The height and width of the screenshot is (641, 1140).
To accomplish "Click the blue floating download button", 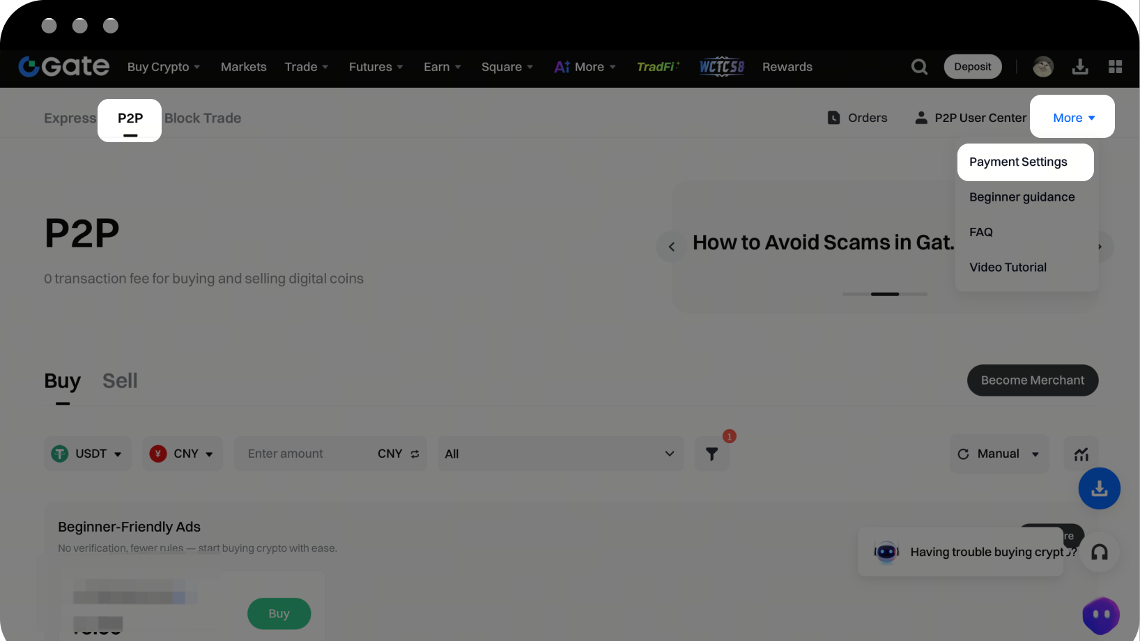I will pos(1099,488).
